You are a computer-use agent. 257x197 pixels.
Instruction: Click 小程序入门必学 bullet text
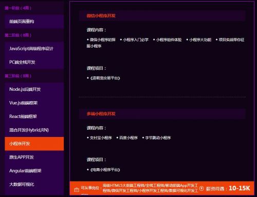pos(136,40)
